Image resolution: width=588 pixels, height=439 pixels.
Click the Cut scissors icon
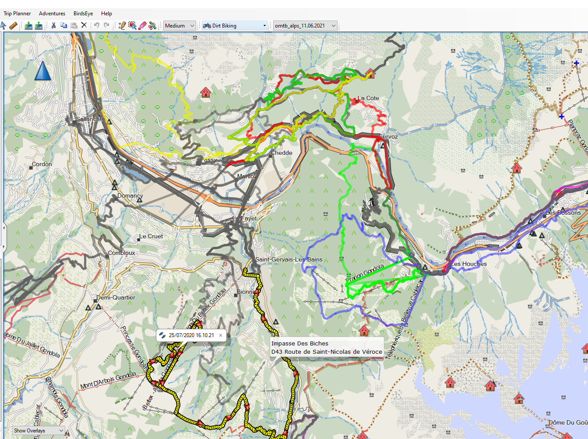[x=53, y=26]
